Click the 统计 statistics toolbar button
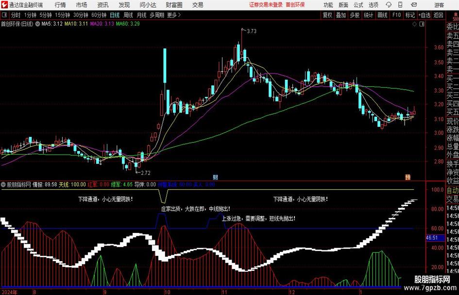 pyautogui.click(x=369, y=15)
